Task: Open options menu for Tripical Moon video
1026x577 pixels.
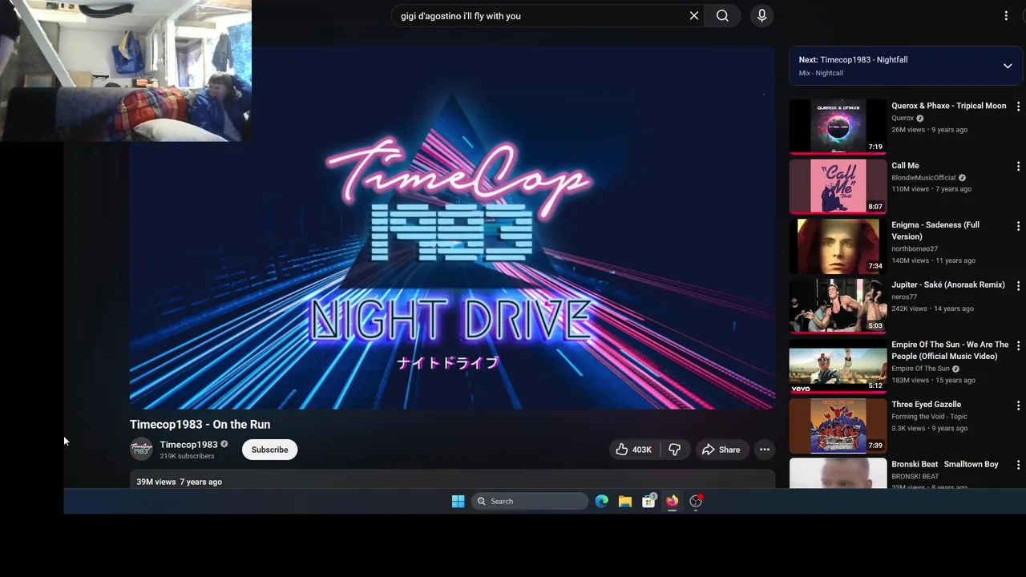Action: coord(1018,107)
